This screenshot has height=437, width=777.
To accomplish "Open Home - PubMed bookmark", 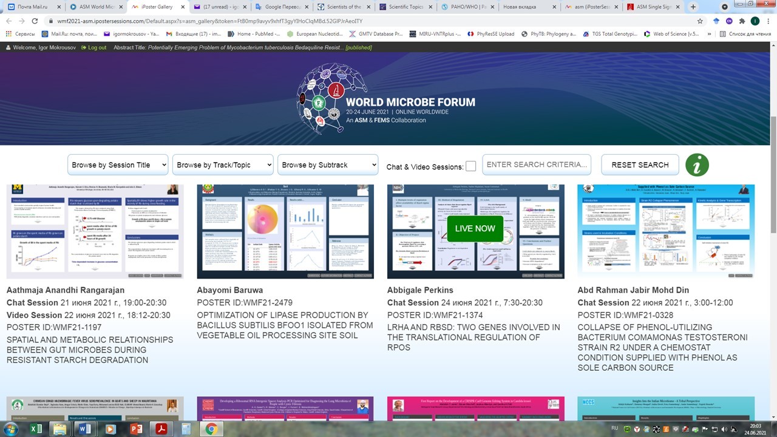I will [254, 34].
